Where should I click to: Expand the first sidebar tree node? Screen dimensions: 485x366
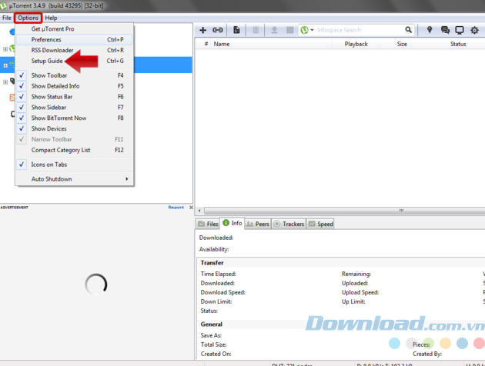(x=5, y=48)
